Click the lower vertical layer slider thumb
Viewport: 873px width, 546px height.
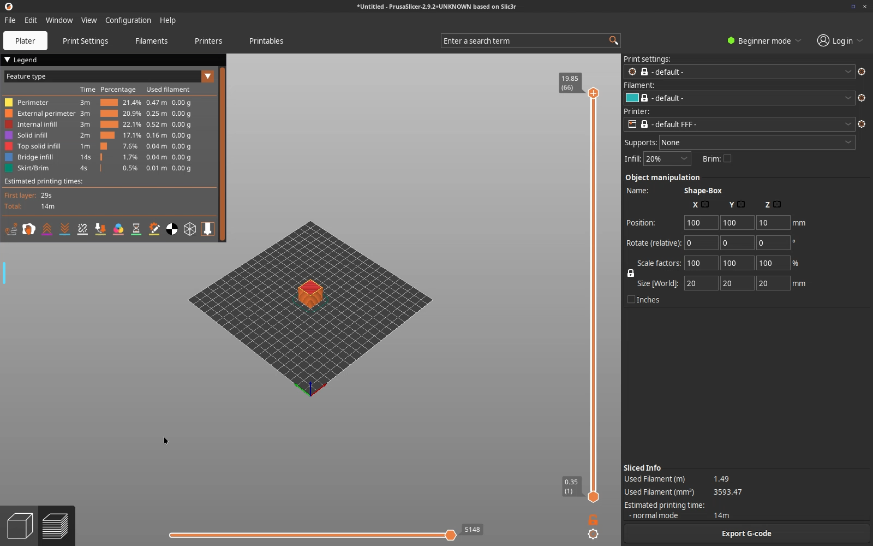point(593,497)
